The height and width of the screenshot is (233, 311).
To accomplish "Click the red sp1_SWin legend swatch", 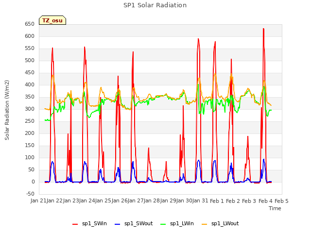I will pos(75,224).
